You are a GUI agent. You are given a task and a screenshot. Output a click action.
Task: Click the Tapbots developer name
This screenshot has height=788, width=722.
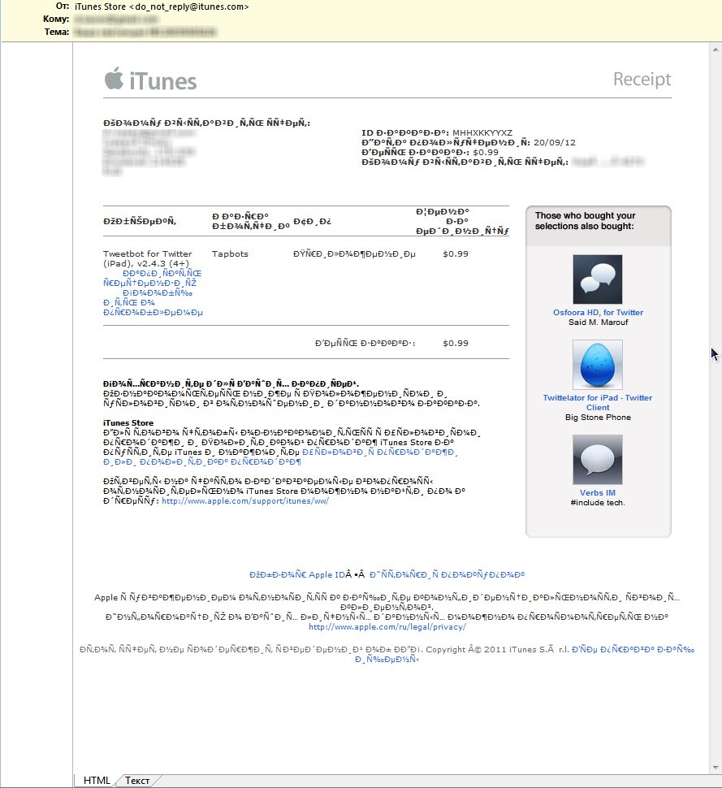(x=230, y=253)
